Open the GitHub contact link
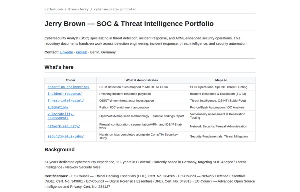The image size is (300, 192). click(81, 52)
